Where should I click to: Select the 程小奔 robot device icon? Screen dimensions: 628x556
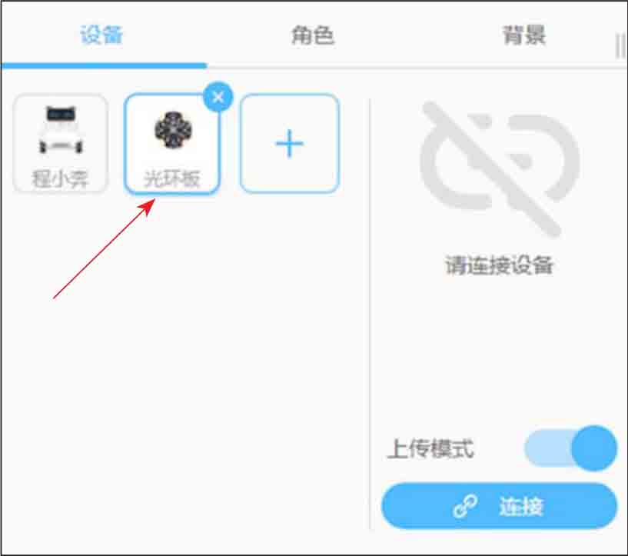pyautogui.click(x=61, y=129)
